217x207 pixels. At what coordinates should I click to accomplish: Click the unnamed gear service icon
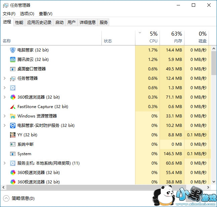pyautogui.click(x=13, y=88)
